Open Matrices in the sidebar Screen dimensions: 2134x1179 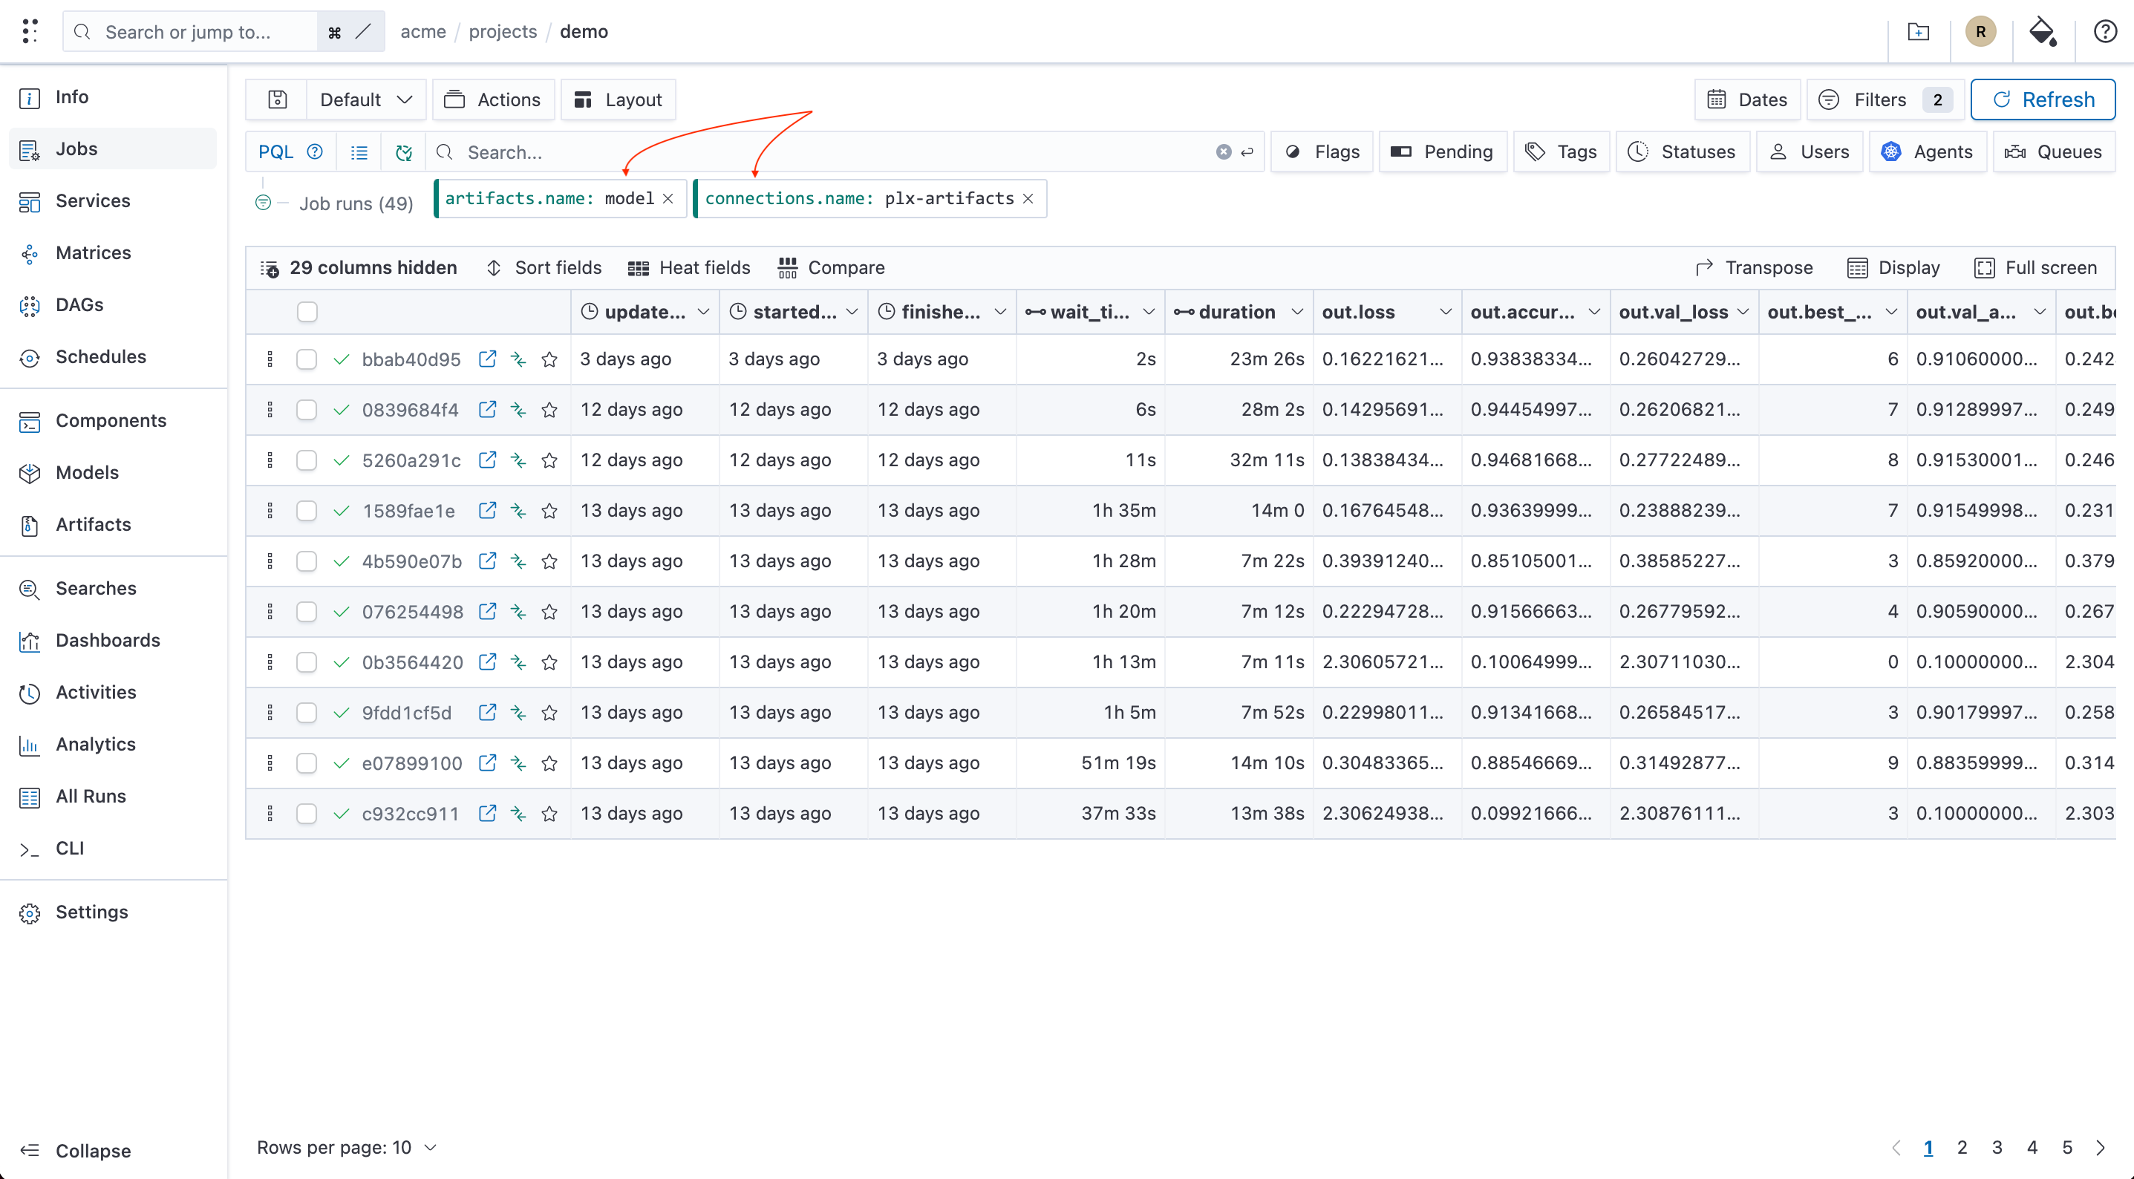pos(114,252)
